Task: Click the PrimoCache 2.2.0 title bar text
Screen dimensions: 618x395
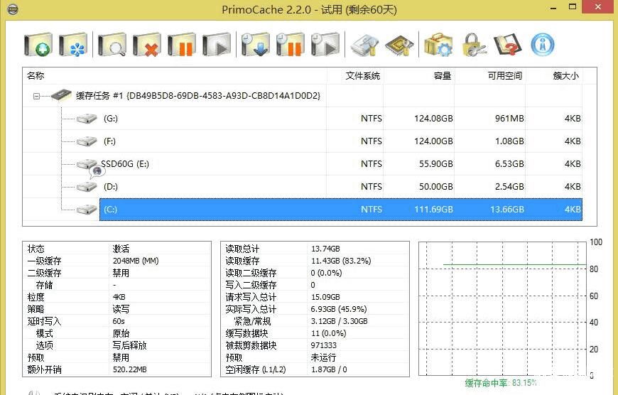Action: [x=310, y=9]
